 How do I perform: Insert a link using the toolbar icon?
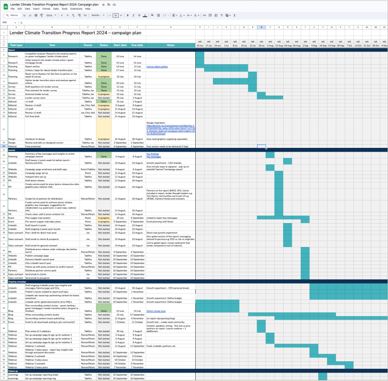tap(204, 15)
